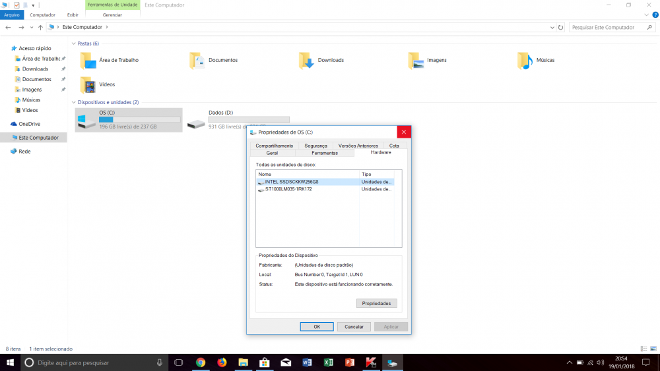Click the Propriedades button
The image size is (660, 371).
pyautogui.click(x=376, y=304)
